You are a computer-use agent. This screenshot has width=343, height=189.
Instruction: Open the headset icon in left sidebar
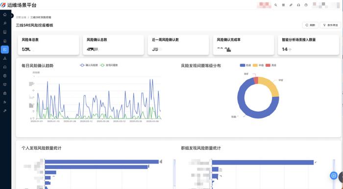tap(5, 67)
